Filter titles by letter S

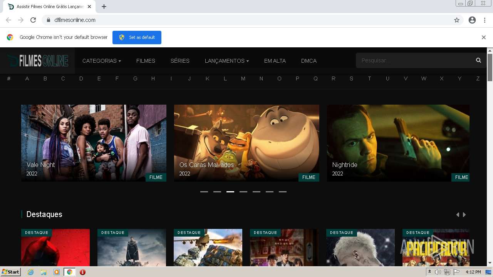click(351, 78)
